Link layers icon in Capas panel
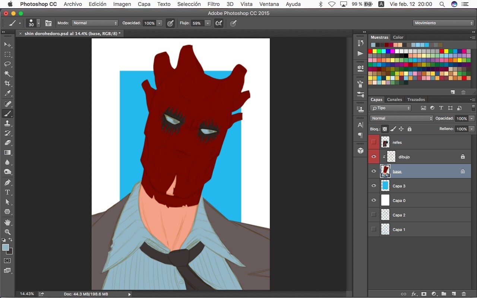Screen dimensions: 477x298 [x=404, y=294]
